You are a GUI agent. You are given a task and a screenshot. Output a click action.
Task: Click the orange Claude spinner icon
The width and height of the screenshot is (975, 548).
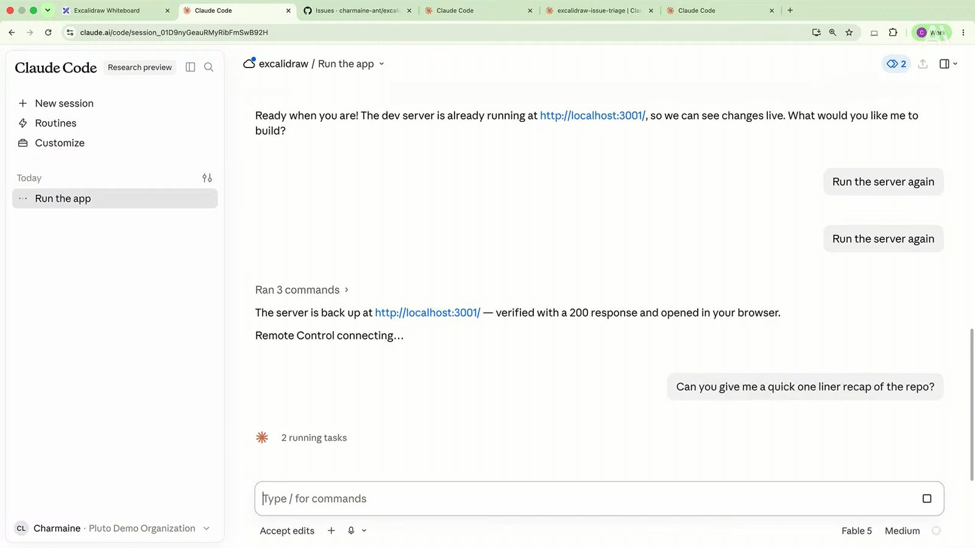[262, 438]
